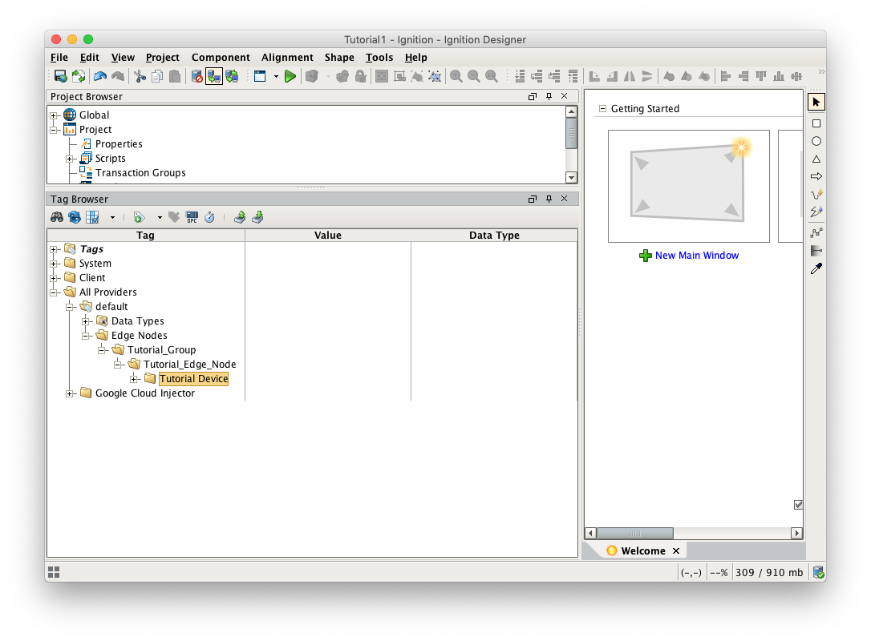Start Preview Mode with green play icon

(290, 76)
